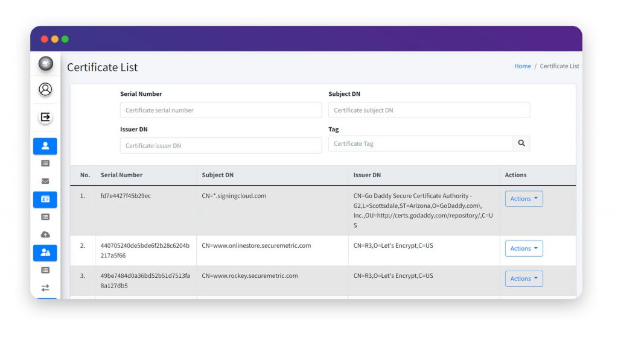Screen dimensions: 618x355
Task: Select the user profile icon in sidebar
Action: (x=45, y=89)
